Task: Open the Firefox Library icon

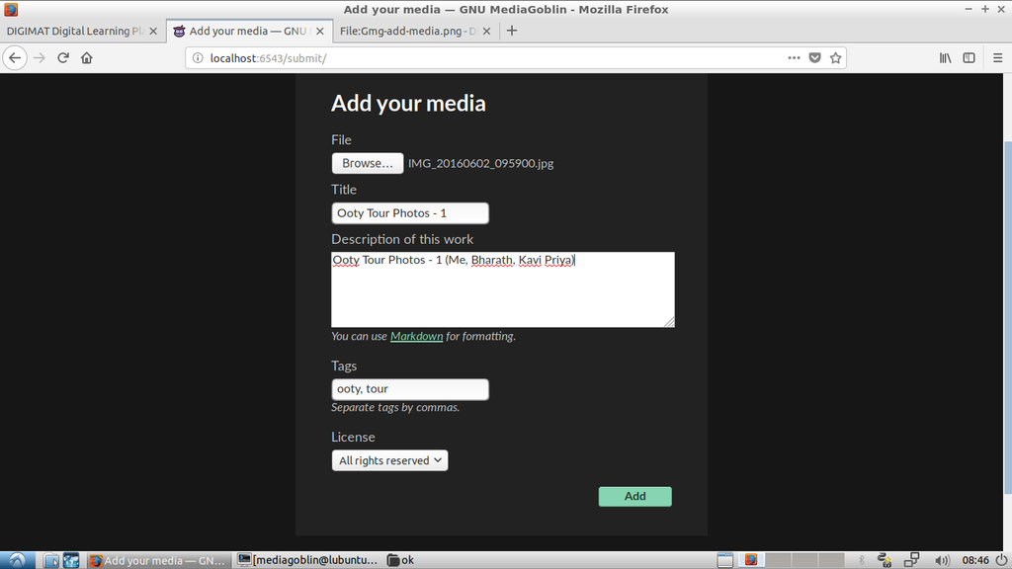Action: tap(945, 58)
